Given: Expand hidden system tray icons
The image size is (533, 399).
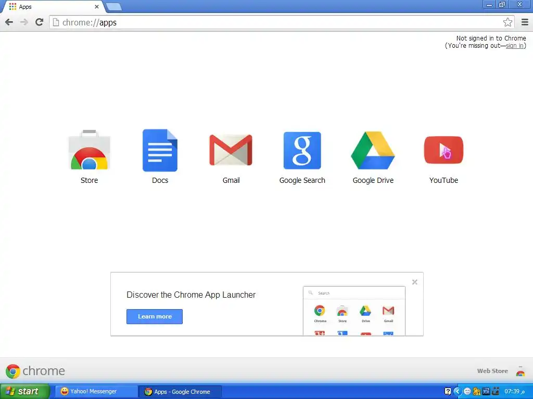Looking at the screenshot, I should pos(458,392).
